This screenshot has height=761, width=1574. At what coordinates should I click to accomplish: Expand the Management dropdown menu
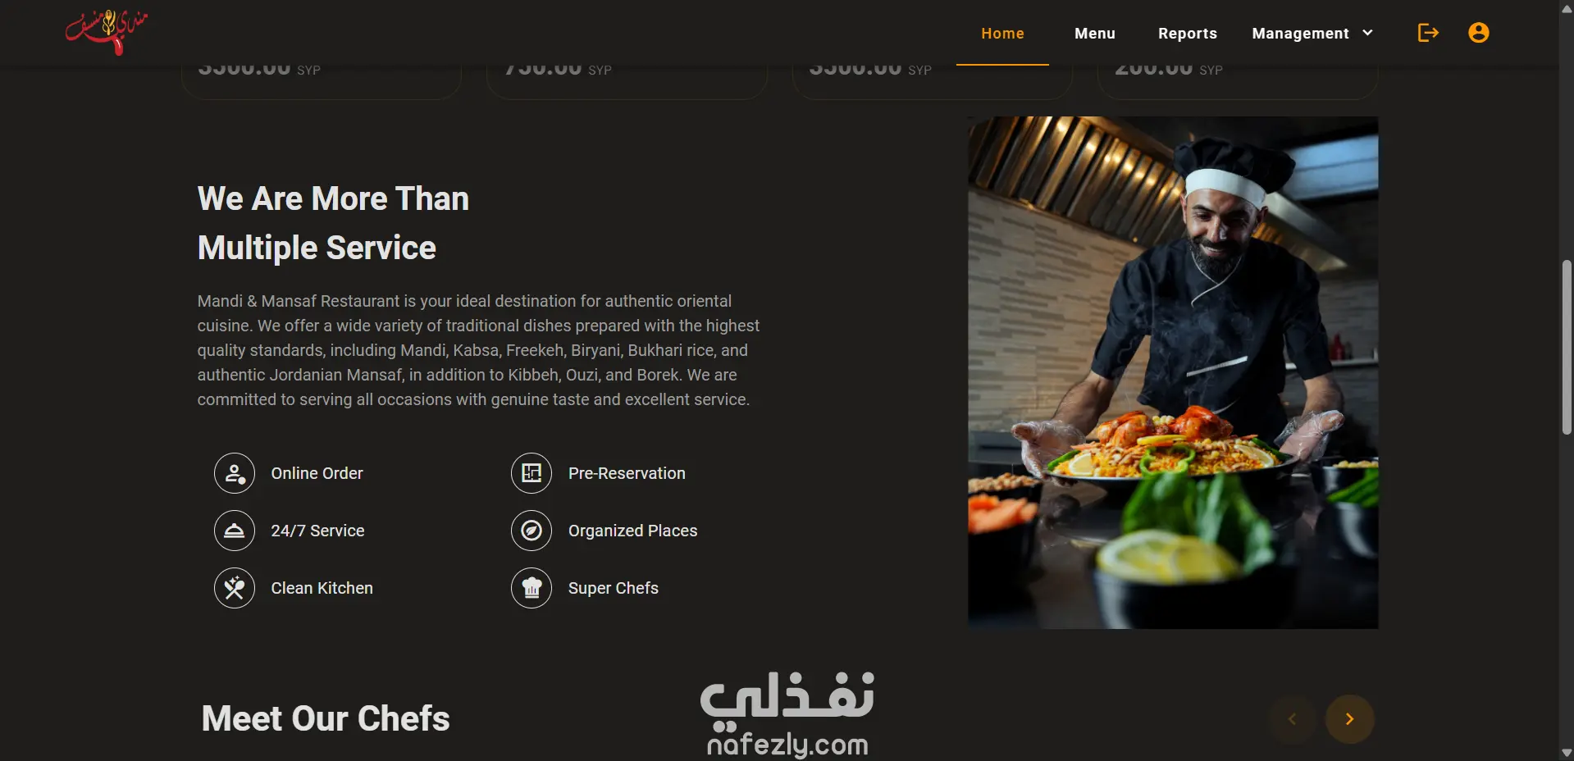tap(1312, 34)
